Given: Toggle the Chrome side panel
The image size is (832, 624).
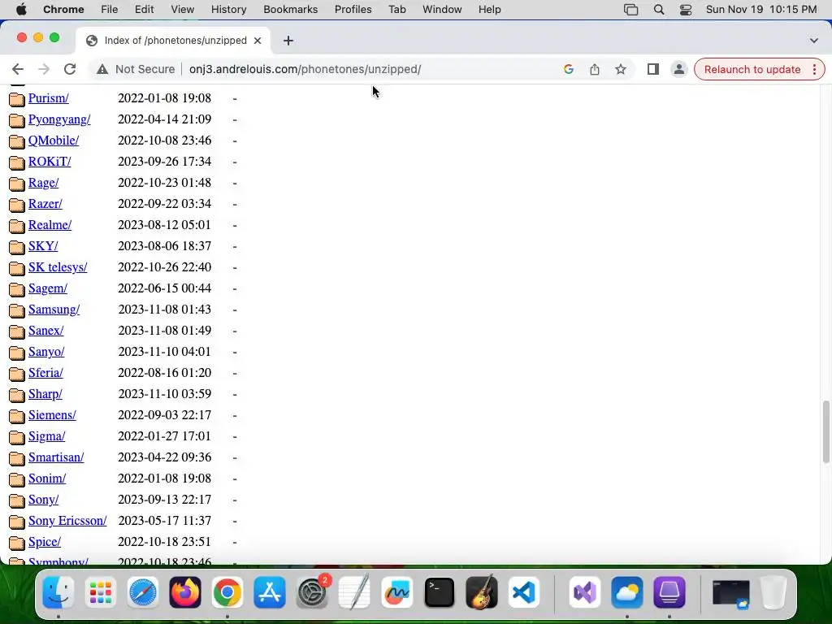Looking at the screenshot, I should (x=652, y=69).
